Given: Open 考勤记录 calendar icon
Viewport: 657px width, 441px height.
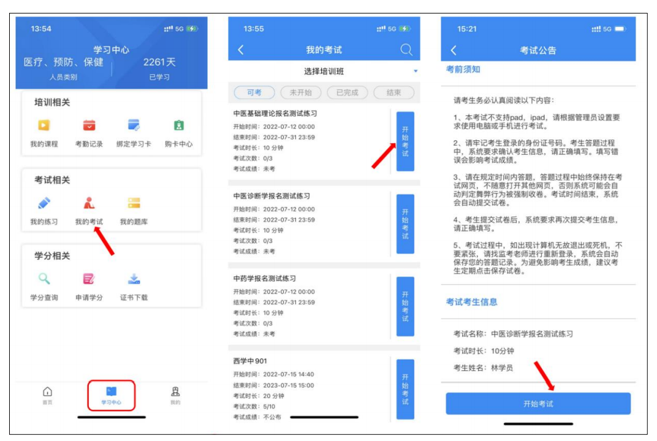Looking at the screenshot, I should (89, 126).
